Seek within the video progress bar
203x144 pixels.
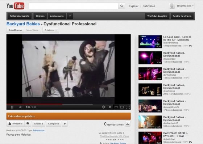[x=69, y=104]
